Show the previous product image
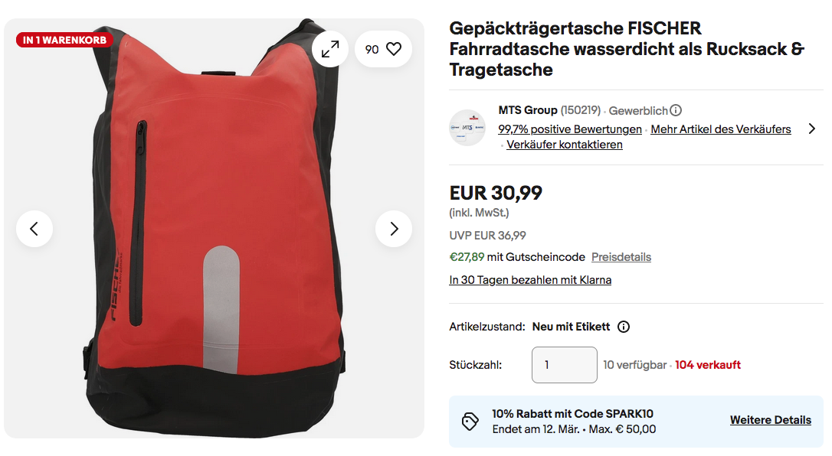 [34, 229]
